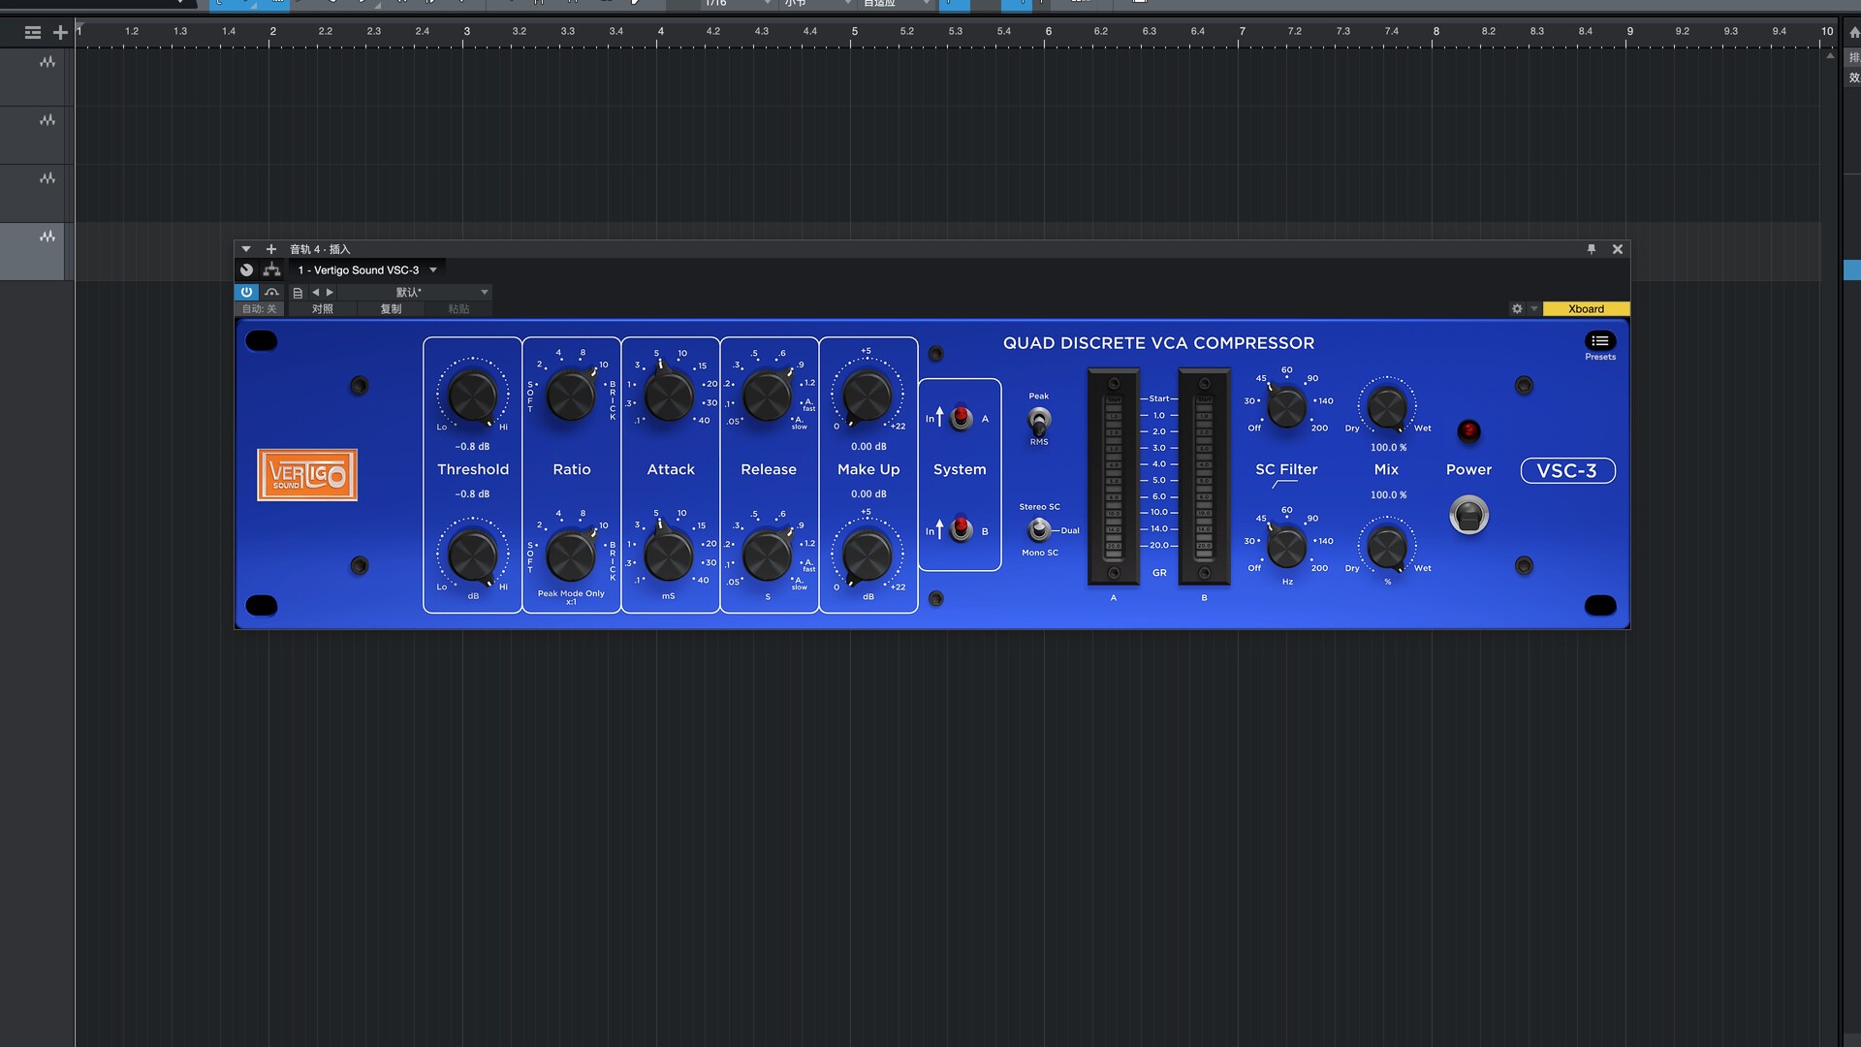Screen dimensions: 1861x1047
Task: Click the add insert plus icon
Action: [x=271, y=249]
